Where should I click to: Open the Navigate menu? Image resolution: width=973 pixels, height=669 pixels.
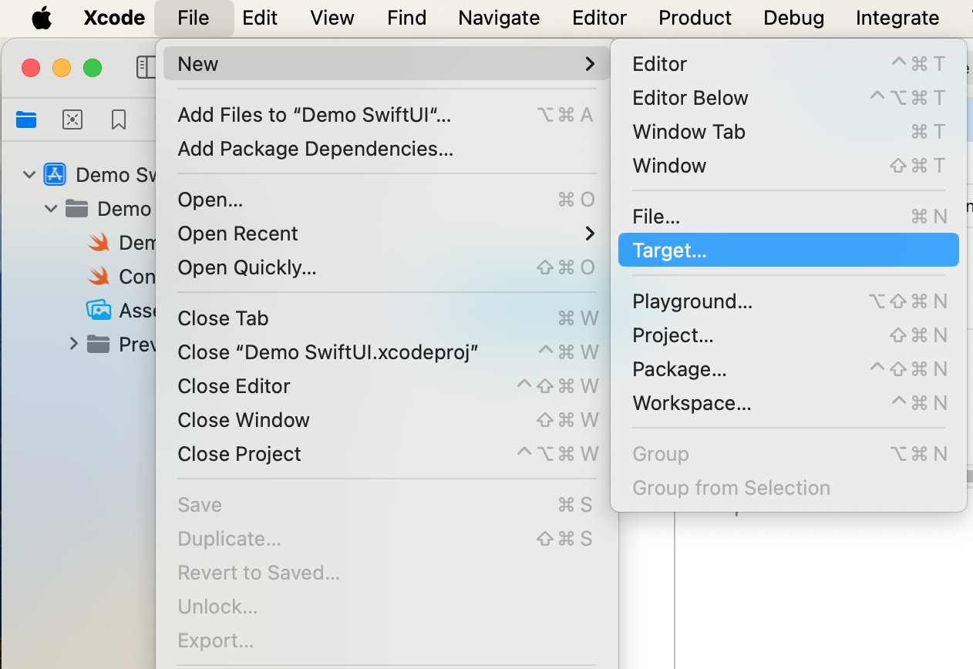499,18
